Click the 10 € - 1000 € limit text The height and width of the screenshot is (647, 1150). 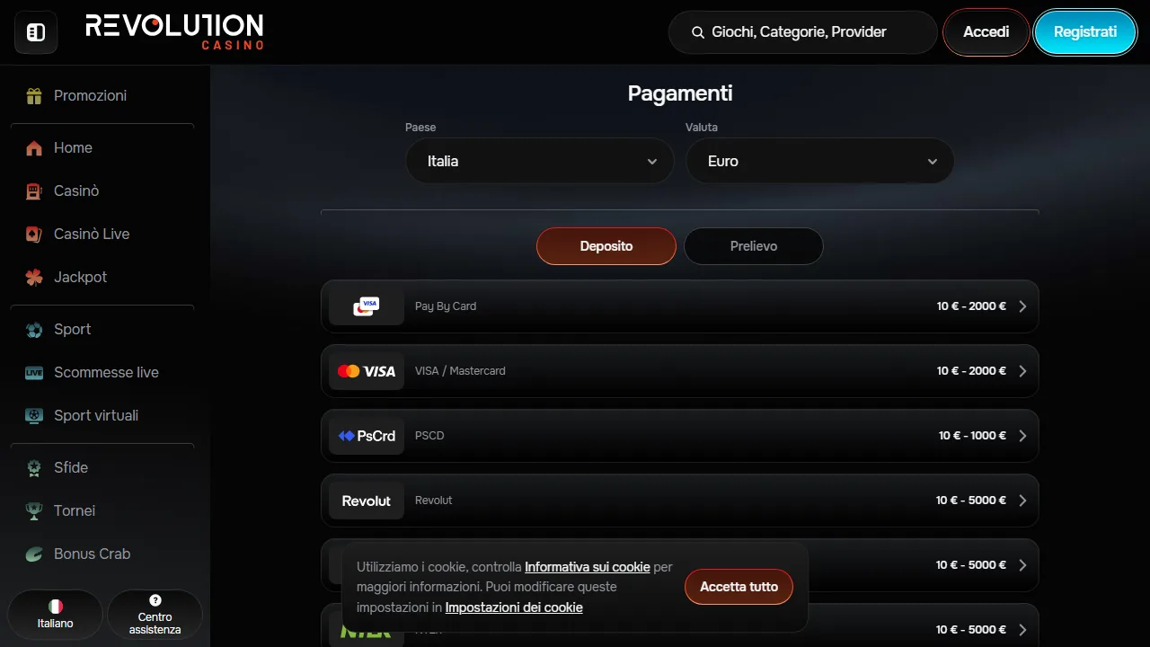973,436
